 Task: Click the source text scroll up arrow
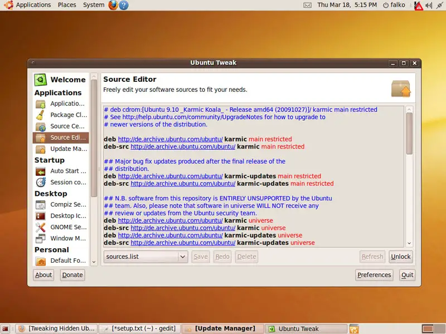(409, 109)
